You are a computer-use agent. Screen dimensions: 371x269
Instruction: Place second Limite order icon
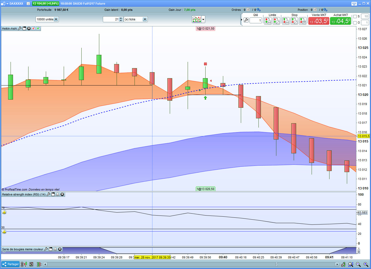point(276,21)
